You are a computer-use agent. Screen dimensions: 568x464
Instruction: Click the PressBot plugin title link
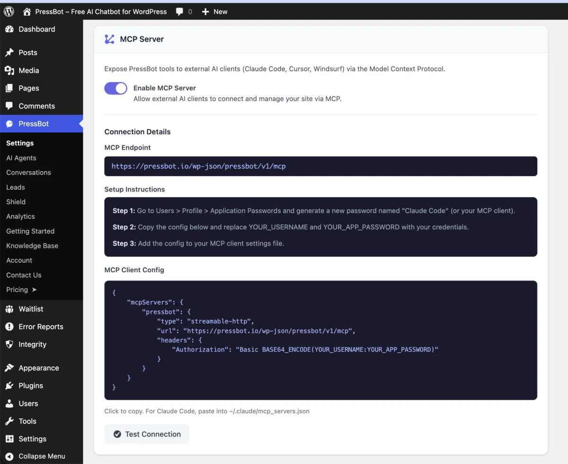[x=100, y=11]
